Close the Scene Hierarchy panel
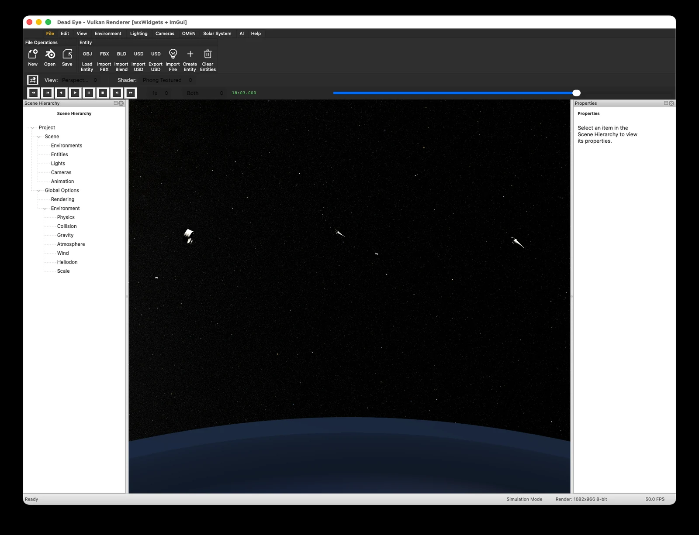The image size is (699, 535). [x=121, y=103]
